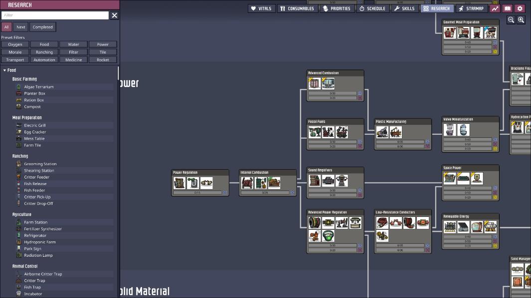Image resolution: width=531 pixels, height=298 pixels.
Task: Click third icon in Power Regulation node
Action: [206, 183]
